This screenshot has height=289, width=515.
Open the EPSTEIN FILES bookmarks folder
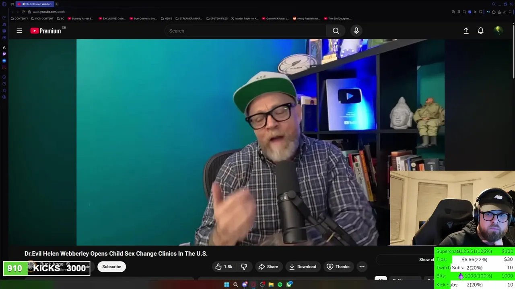tap(217, 18)
